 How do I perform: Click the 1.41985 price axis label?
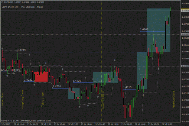pyautogui.click(x=185, y=107)
